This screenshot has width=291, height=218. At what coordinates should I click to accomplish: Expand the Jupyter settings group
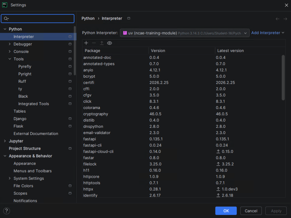click(5, 141)
